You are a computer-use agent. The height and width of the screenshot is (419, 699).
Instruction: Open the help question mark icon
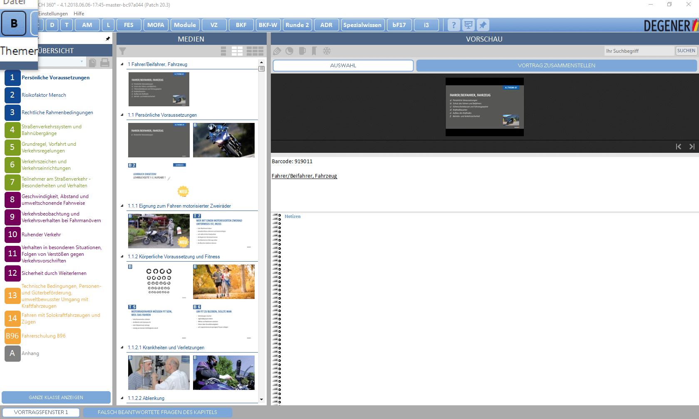click(x=454, y=25)
